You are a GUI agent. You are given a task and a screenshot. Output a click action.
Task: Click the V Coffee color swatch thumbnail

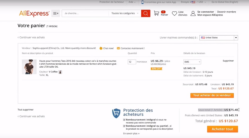pos(60,72)
